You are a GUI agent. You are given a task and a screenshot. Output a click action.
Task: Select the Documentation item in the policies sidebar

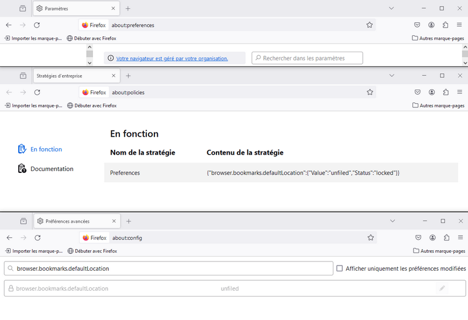(51, 169)
